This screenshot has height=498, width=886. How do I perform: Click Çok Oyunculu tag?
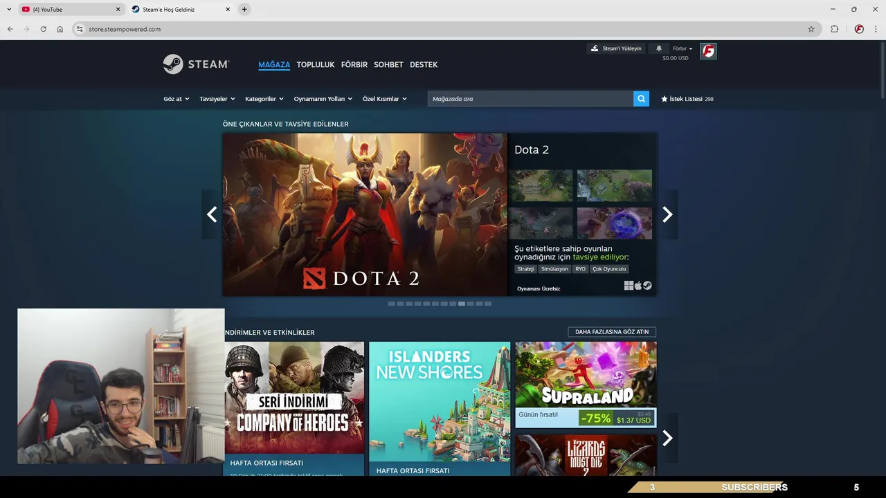[x=609, y=269]
